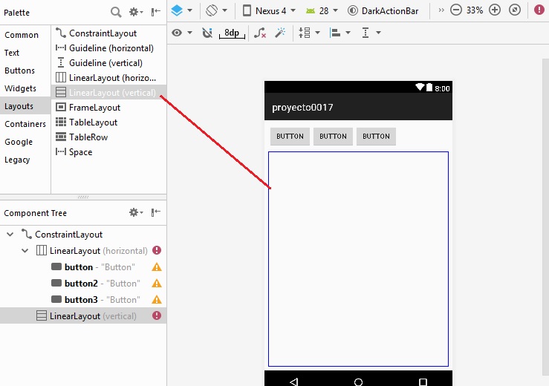Click the 8dp default margins field
549x386 pixels.
(233, 33)
